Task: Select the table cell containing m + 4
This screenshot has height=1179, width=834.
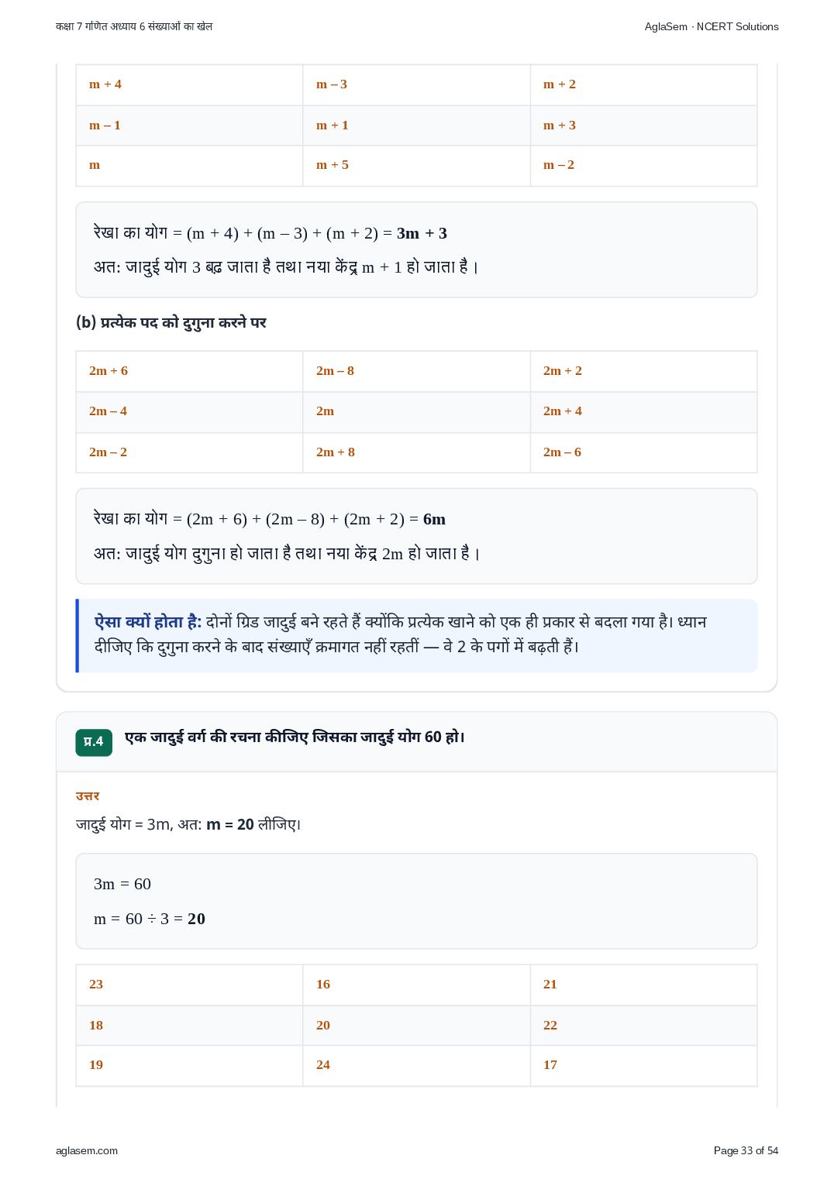Action: tap(189, 84)
